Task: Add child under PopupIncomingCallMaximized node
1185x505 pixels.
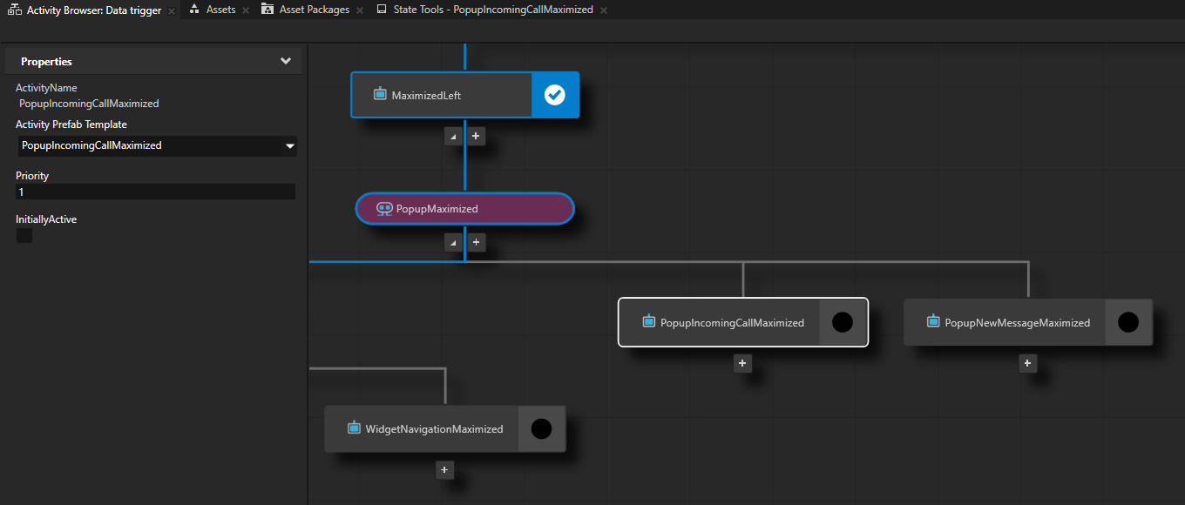Action: point(742,364)
